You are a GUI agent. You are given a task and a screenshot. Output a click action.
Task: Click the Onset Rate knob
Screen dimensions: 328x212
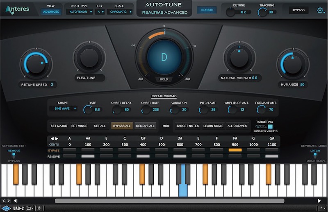coord(146,109)
